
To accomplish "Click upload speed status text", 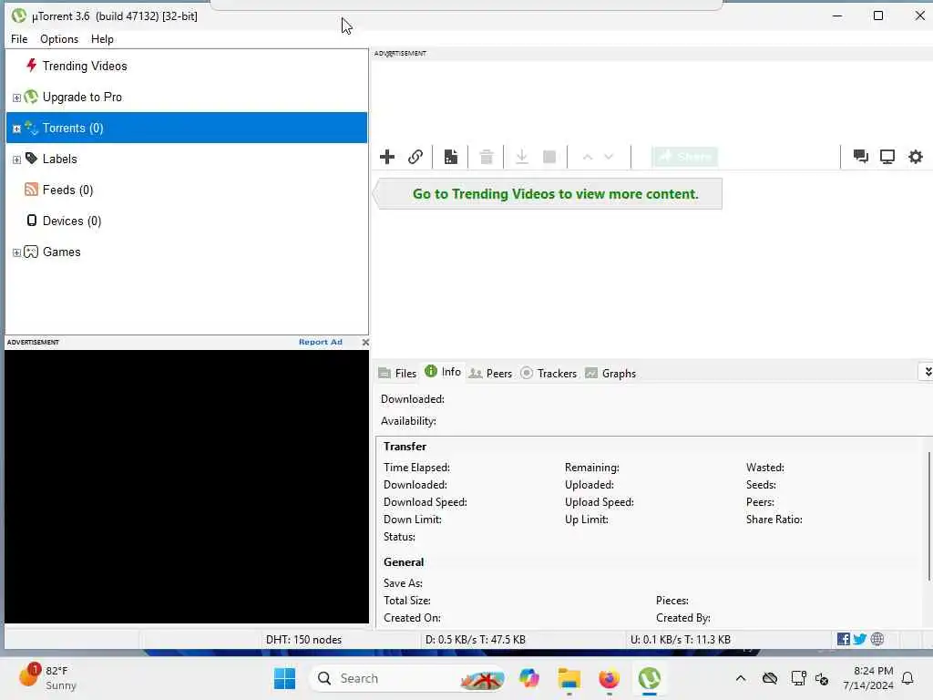I will pyautogui.click(x=680, y=640).
